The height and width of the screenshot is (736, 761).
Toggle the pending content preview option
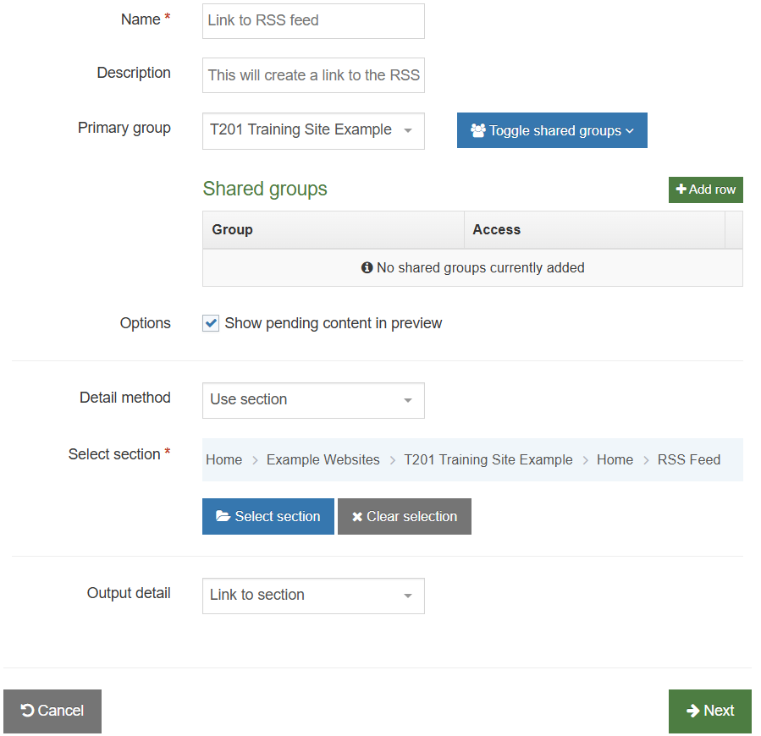coord(210,323)
